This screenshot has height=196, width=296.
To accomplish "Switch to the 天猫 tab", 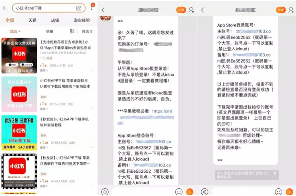I will coord(32,20).
